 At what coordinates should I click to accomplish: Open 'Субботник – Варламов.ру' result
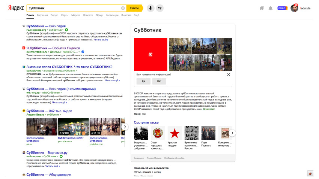(x=47, y=153)
